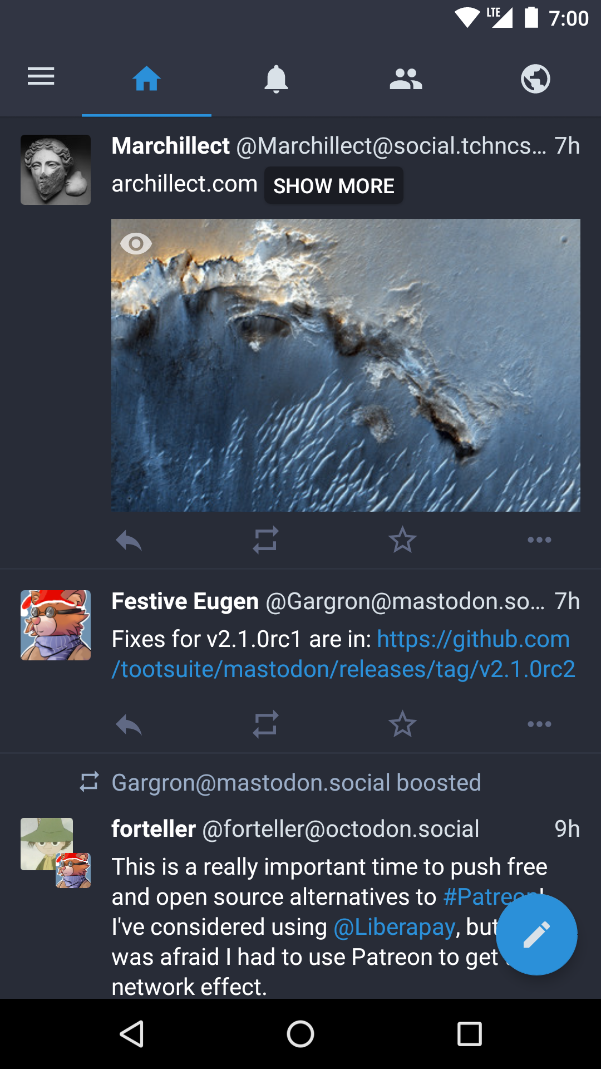Screen dimensions: 601x1069
Task: Star Festive Eugen's post as favourite
Action: click(x=402, y=724)
